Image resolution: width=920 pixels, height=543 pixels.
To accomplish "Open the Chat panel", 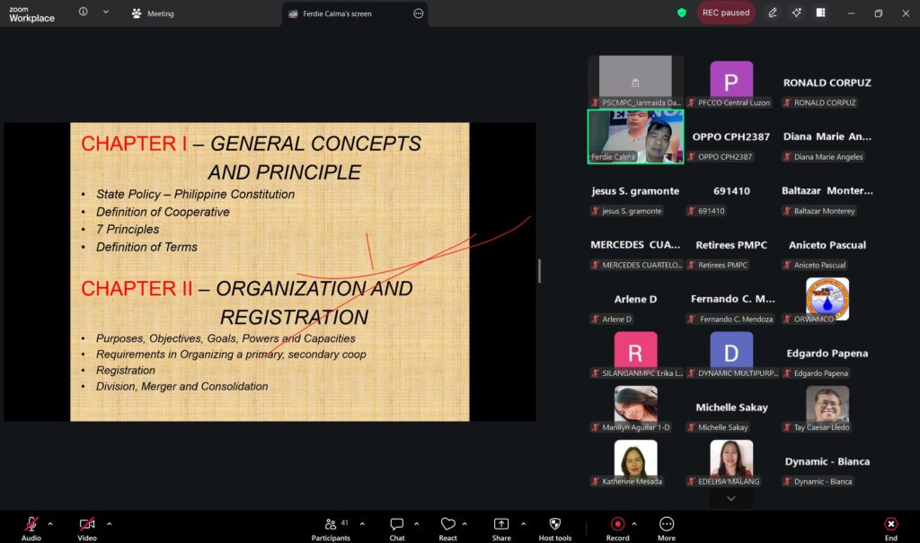I will [x=396, y=525].
